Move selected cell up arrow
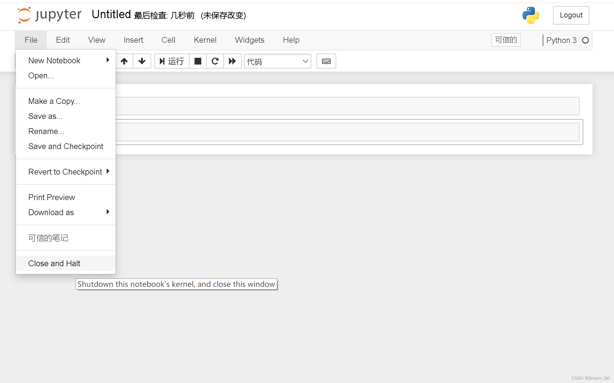Image resolution: width=614 pixels, height=383 pixels. 124,61
